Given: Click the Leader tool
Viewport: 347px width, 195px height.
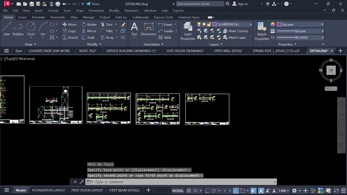Looking at the screenshot, I should point(165,31).
